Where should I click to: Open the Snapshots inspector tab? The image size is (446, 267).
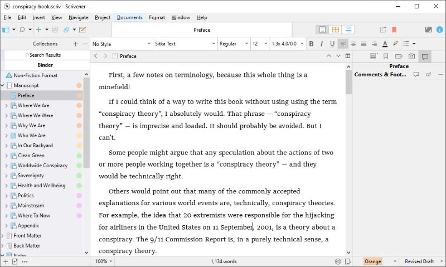coord(411,56)
